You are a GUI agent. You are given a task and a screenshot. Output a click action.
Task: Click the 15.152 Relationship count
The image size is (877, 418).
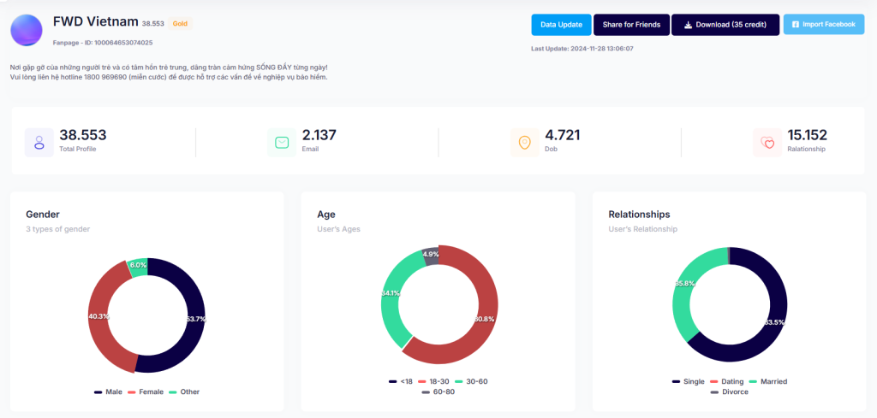pos(807,135)
